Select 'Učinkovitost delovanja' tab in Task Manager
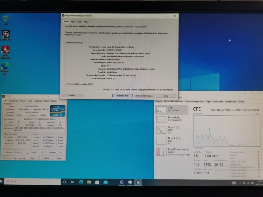This screenshot has height=197, width=263. tap(173, 101)
